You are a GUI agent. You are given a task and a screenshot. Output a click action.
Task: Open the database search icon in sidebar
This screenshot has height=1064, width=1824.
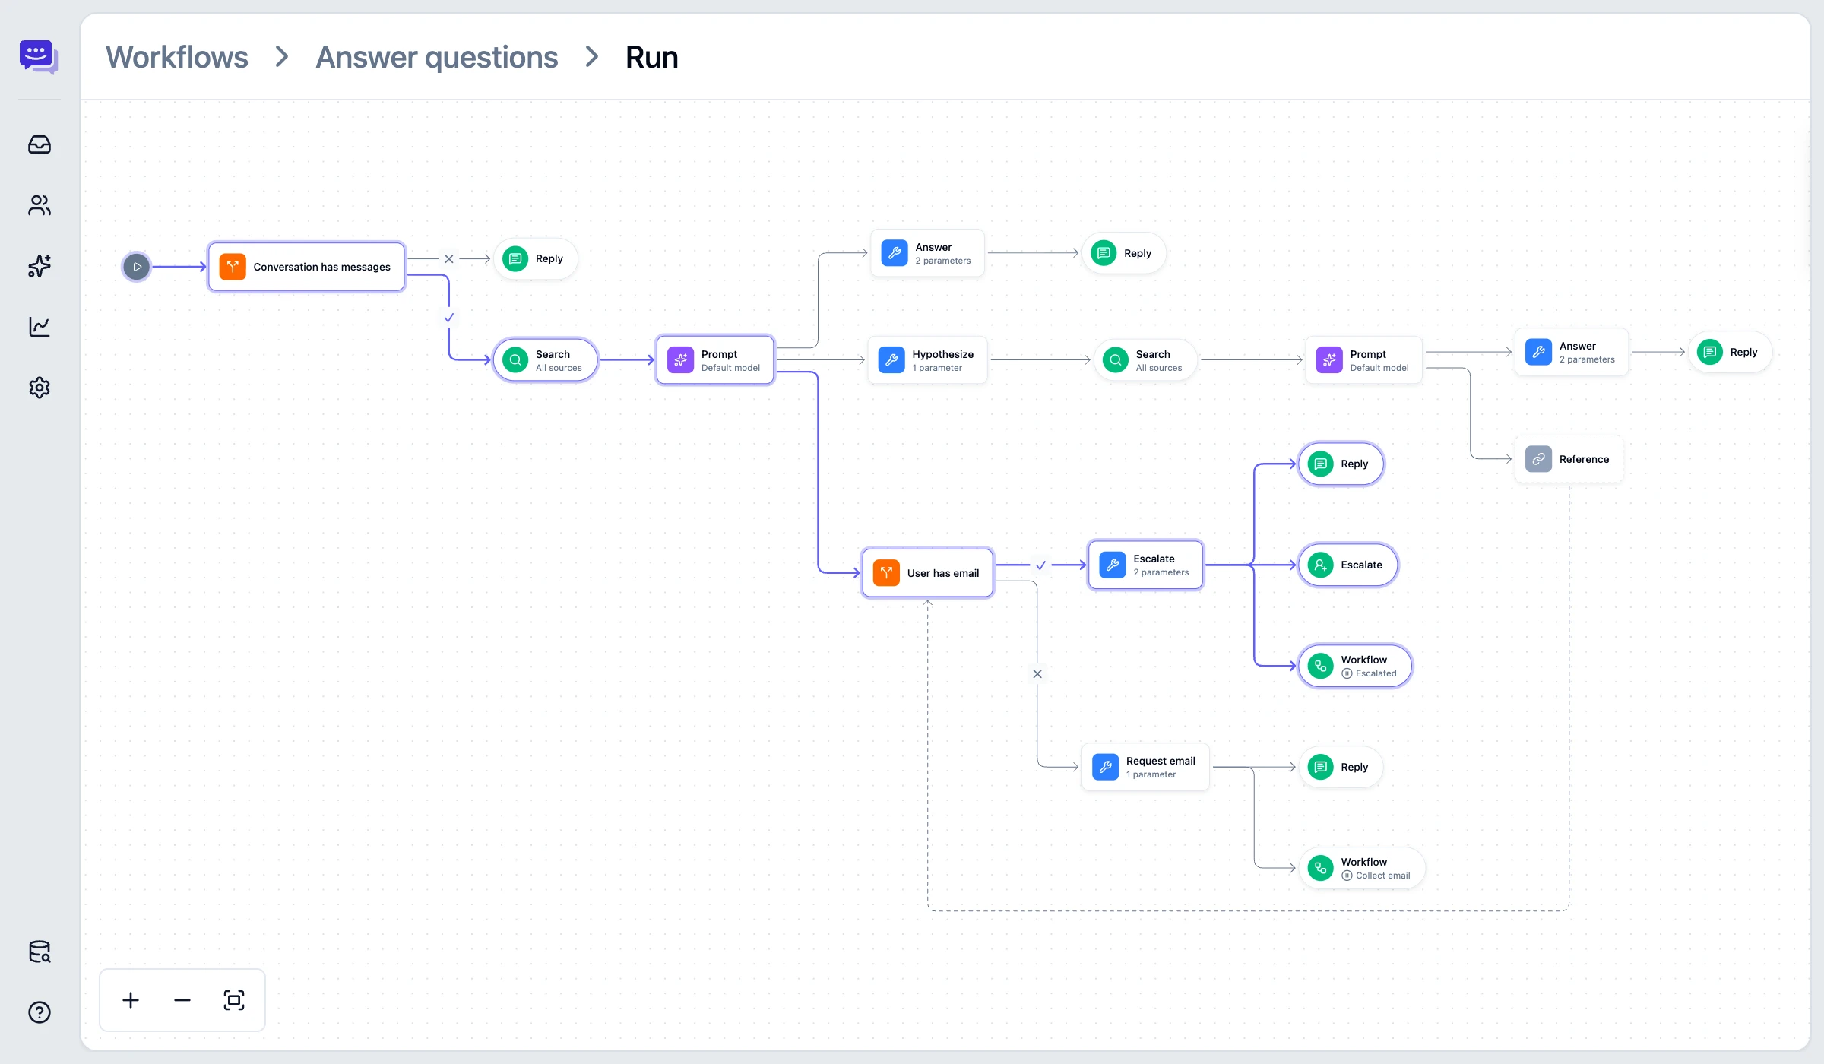(40, 952)
